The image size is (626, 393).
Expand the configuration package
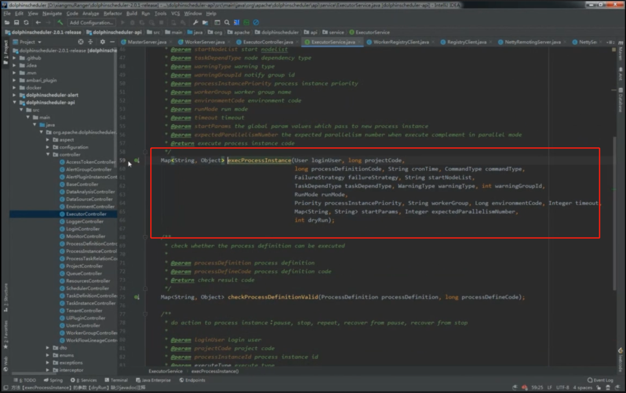[48, 147]
